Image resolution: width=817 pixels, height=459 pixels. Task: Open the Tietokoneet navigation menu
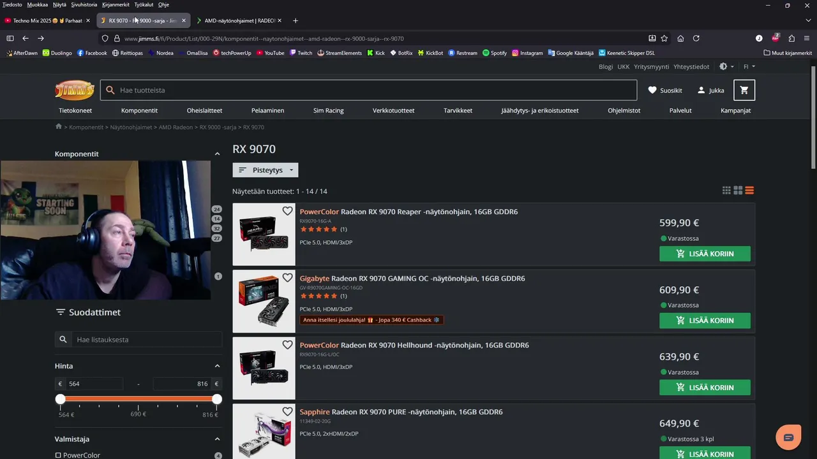pyautogui.click(x=75, y=110)
